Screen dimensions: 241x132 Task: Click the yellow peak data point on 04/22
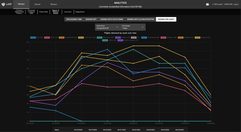(x=133, y=46)
